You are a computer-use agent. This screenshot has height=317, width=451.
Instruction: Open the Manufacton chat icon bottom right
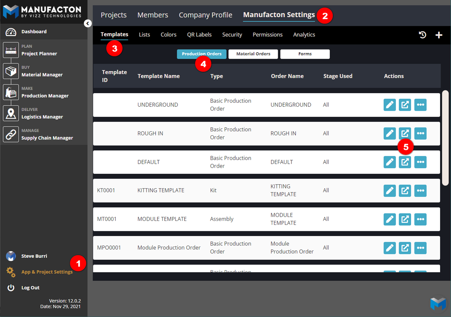click(x=438, y=303)
